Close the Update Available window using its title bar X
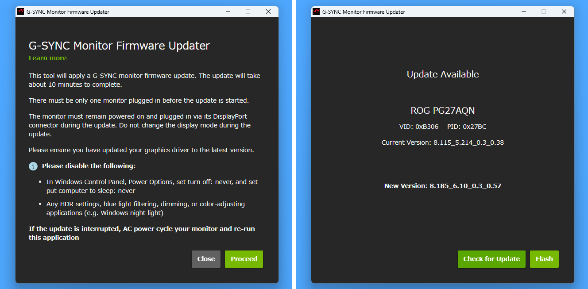Viewport: 588px width, 289px height. (564, 12)
